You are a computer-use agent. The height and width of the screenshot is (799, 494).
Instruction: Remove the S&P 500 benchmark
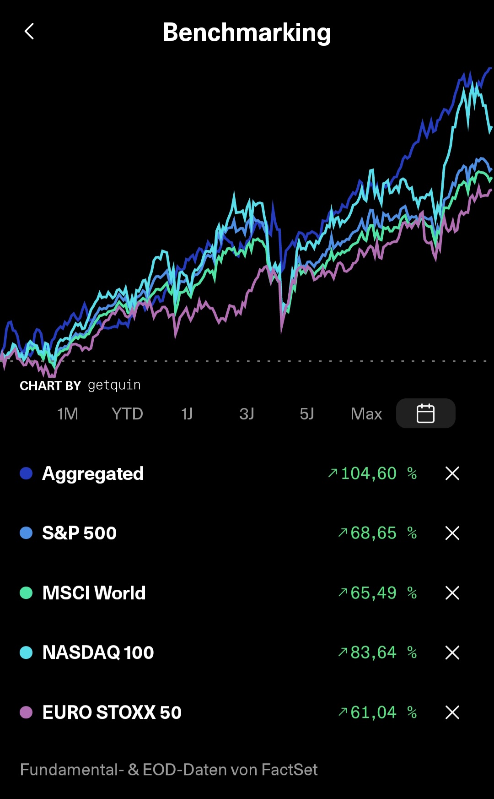tap(452, 533)
